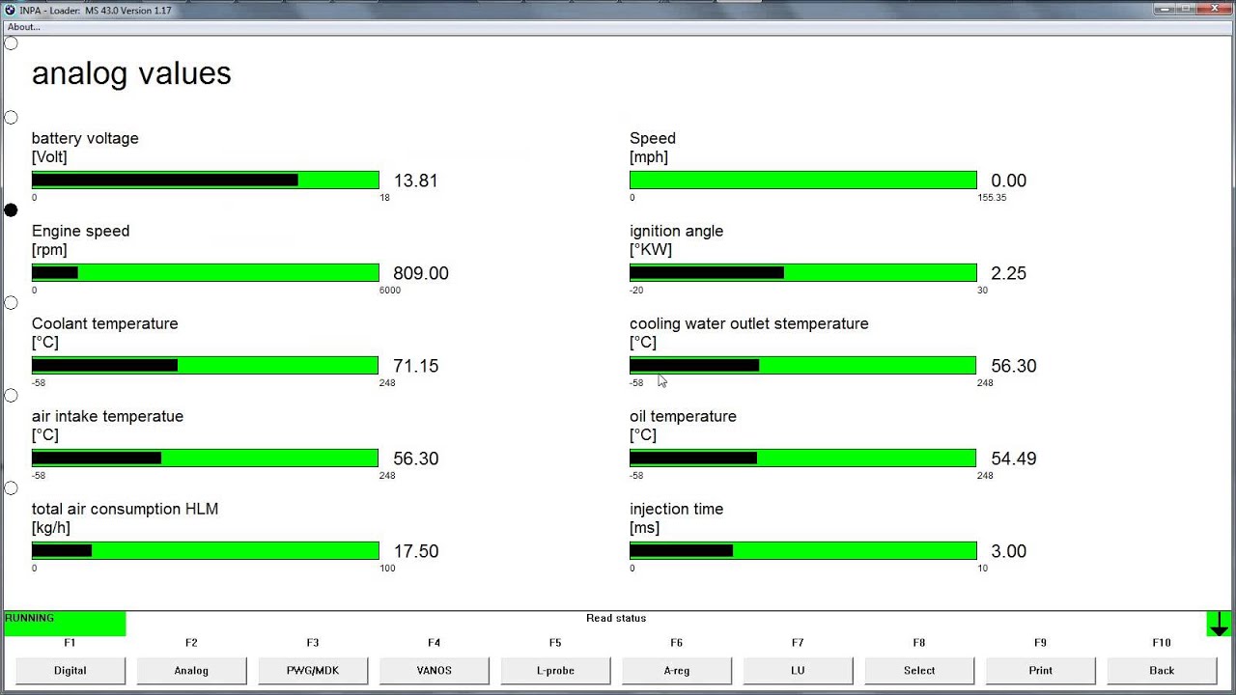Screen dimensions: 1236x695
Task: Click the Read status text
Action: pyautogui.click(x=616, y=618)
